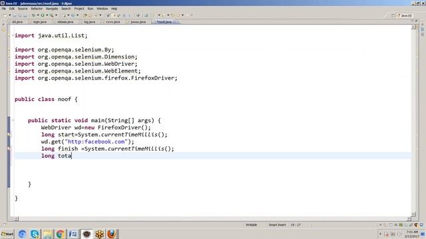Click the Save toolbar icon
Image resolution: width=426 pixels, height=239 pixels.
click(15, 15)
